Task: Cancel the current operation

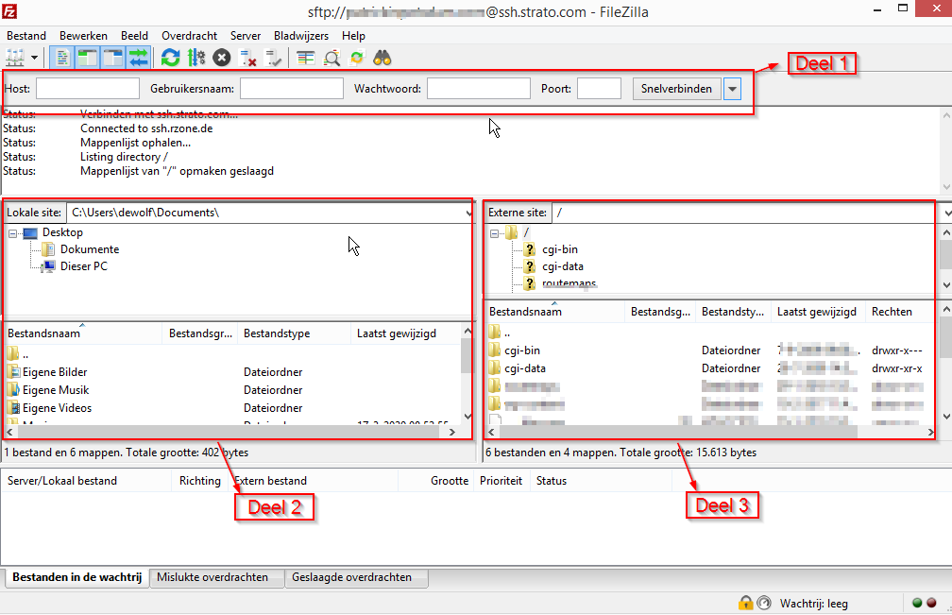Action: (220, 58)
